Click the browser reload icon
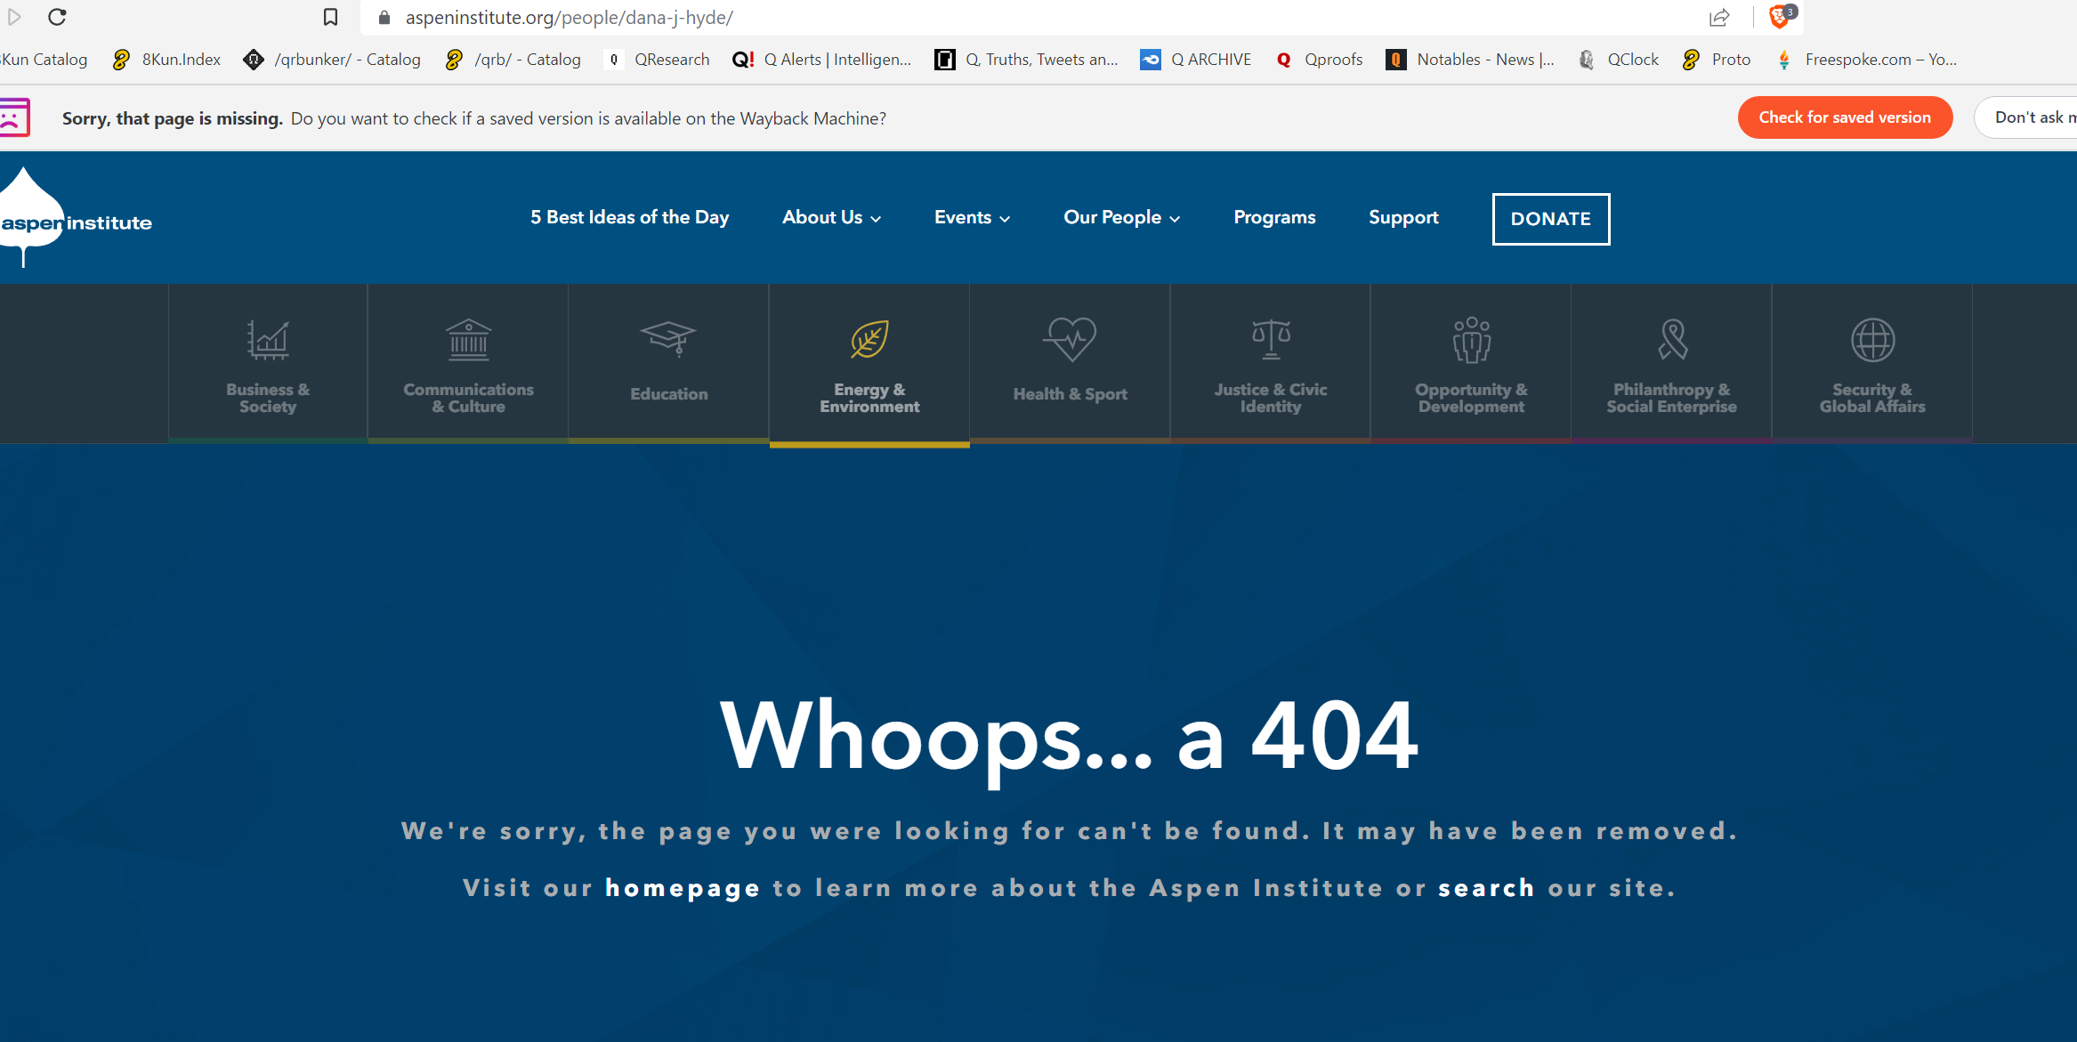Screen dimensions: 2077x1042 point(57,17)
